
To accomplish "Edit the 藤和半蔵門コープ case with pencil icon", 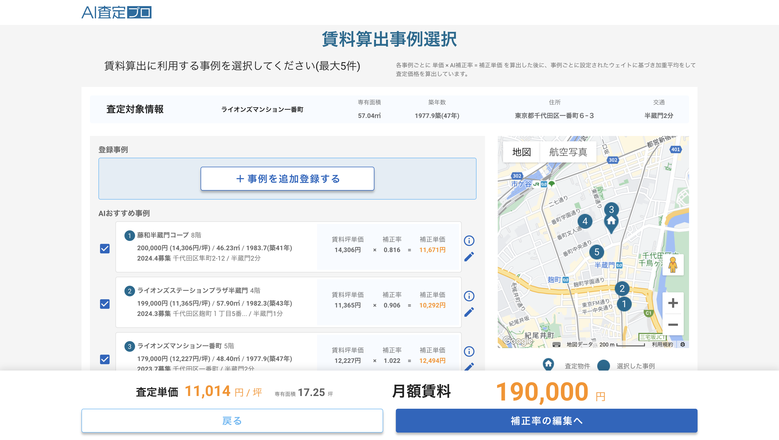I will [469, 257].
